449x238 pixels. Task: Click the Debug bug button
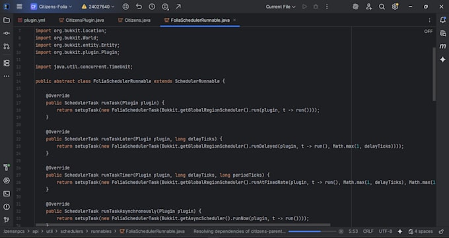pyautogui.click(x=316, y=7)
